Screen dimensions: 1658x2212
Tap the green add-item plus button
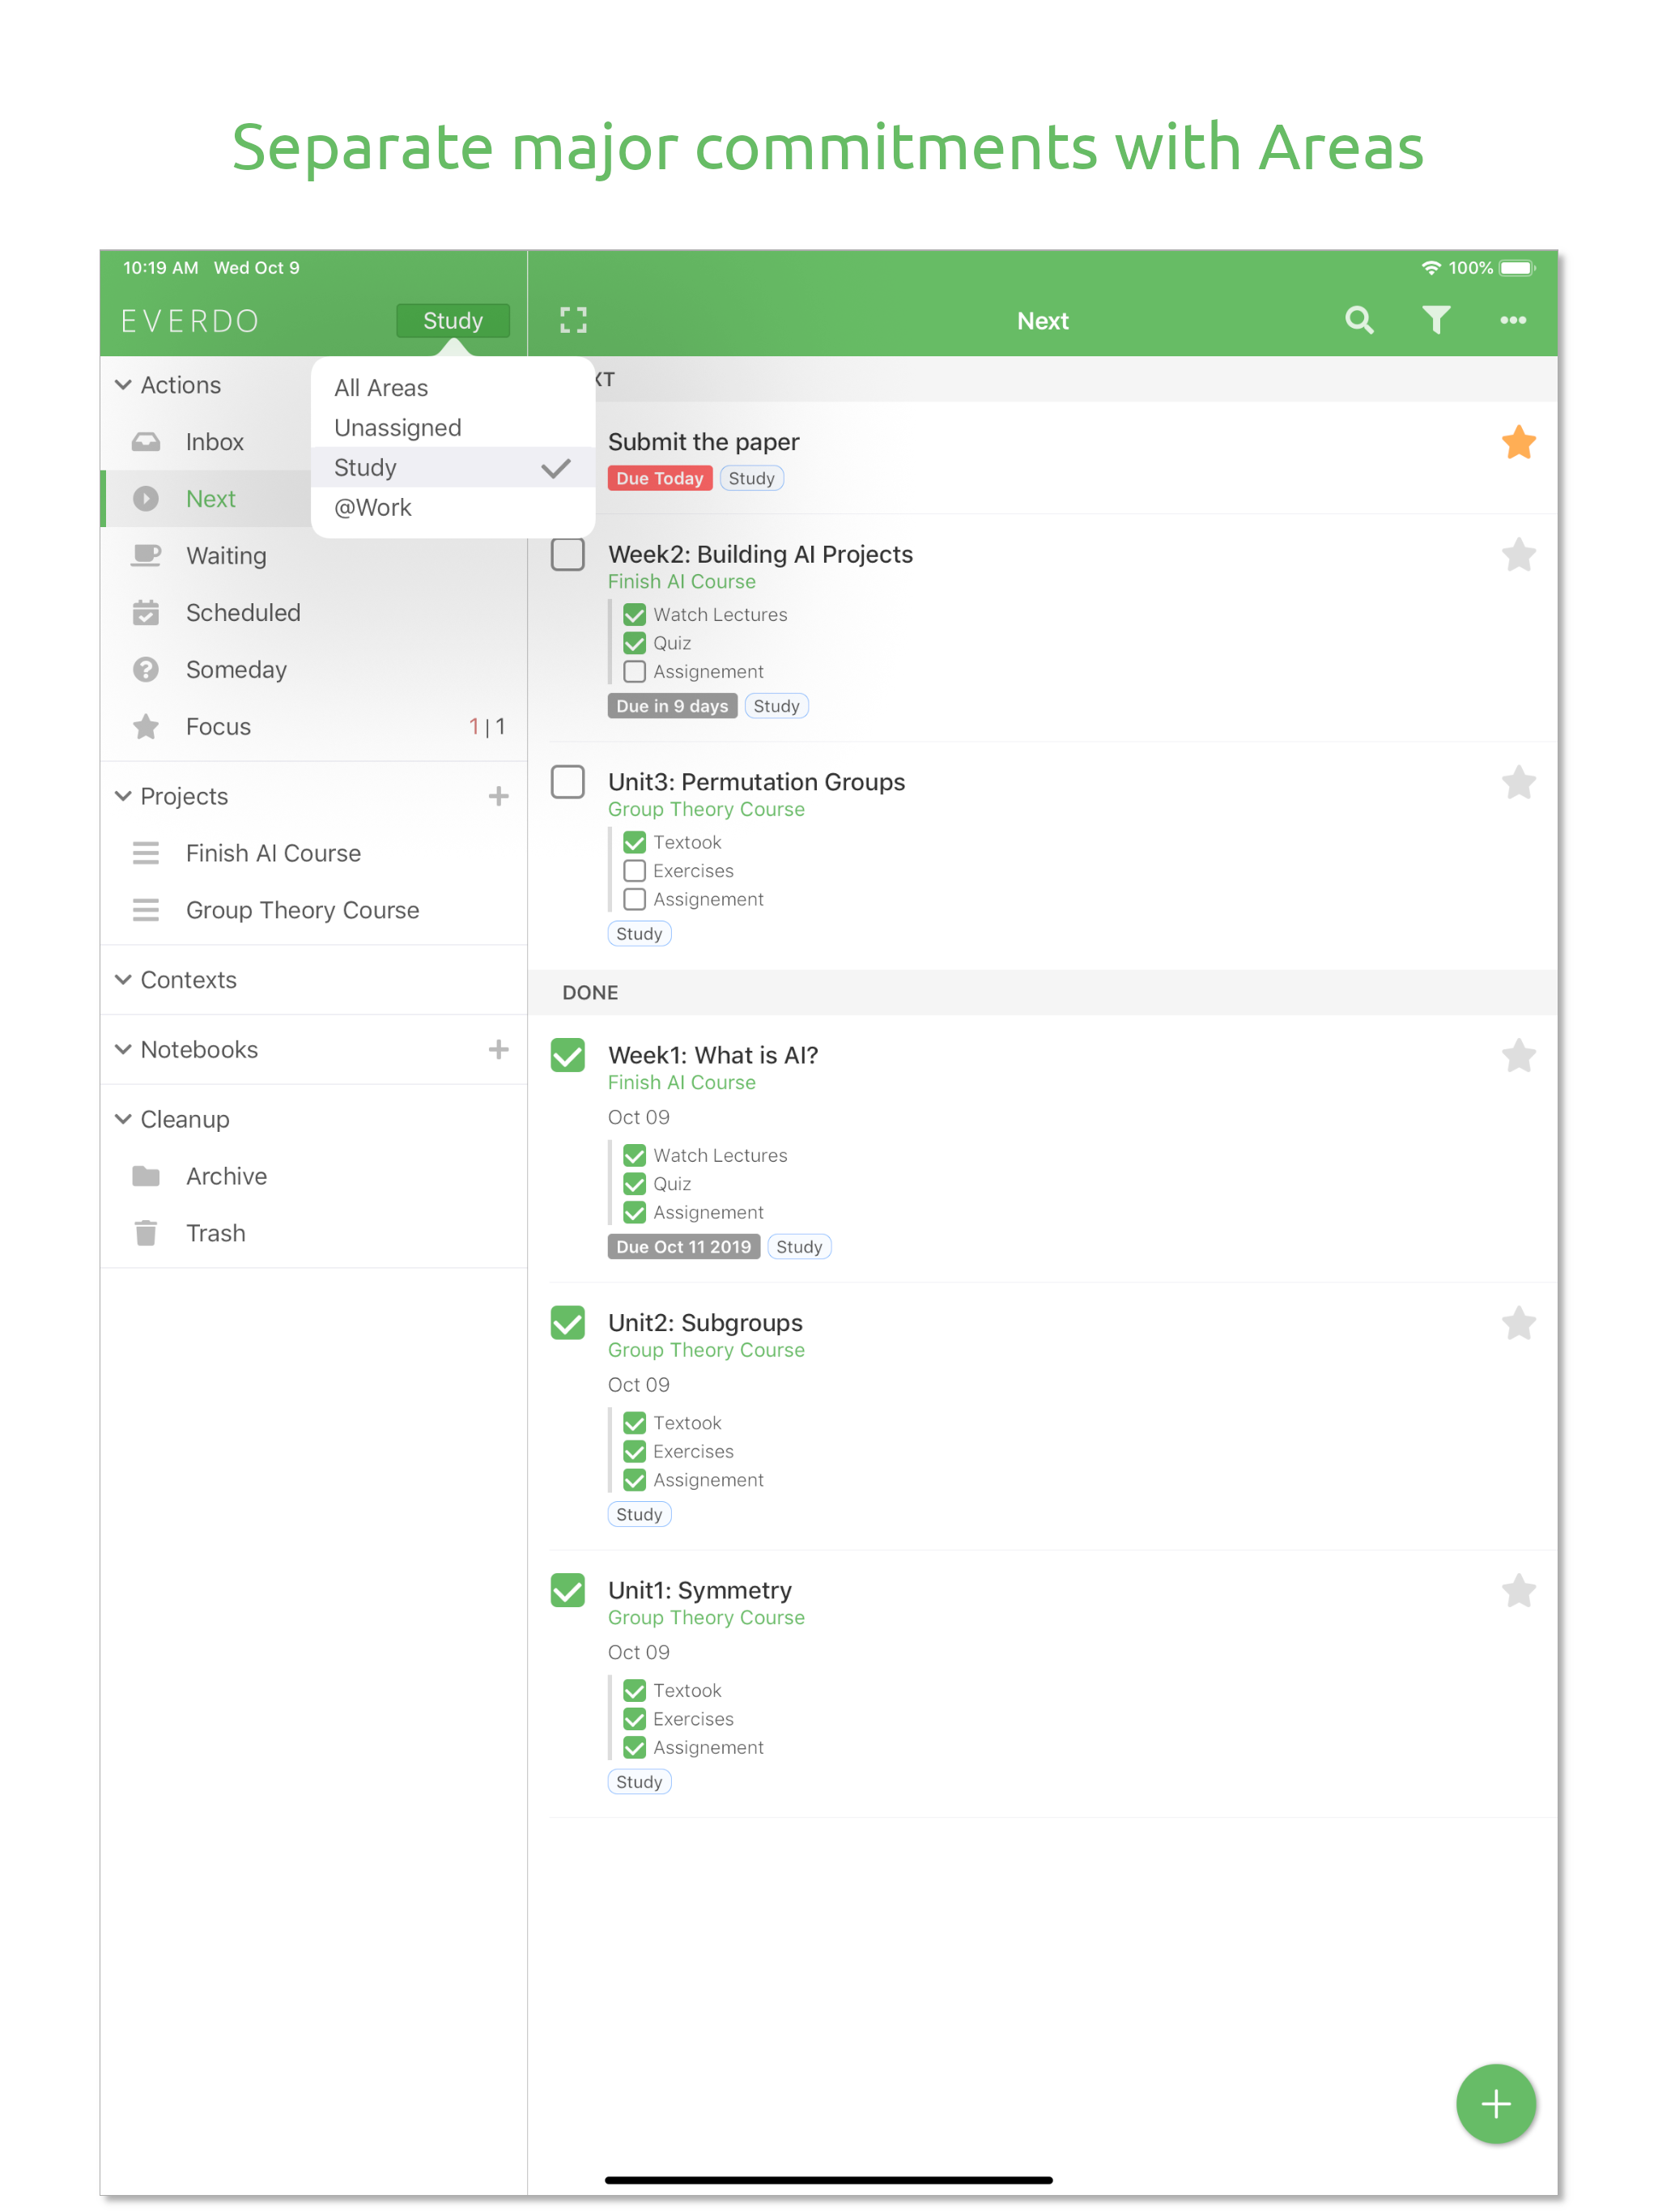[x=1496, y=2104]
